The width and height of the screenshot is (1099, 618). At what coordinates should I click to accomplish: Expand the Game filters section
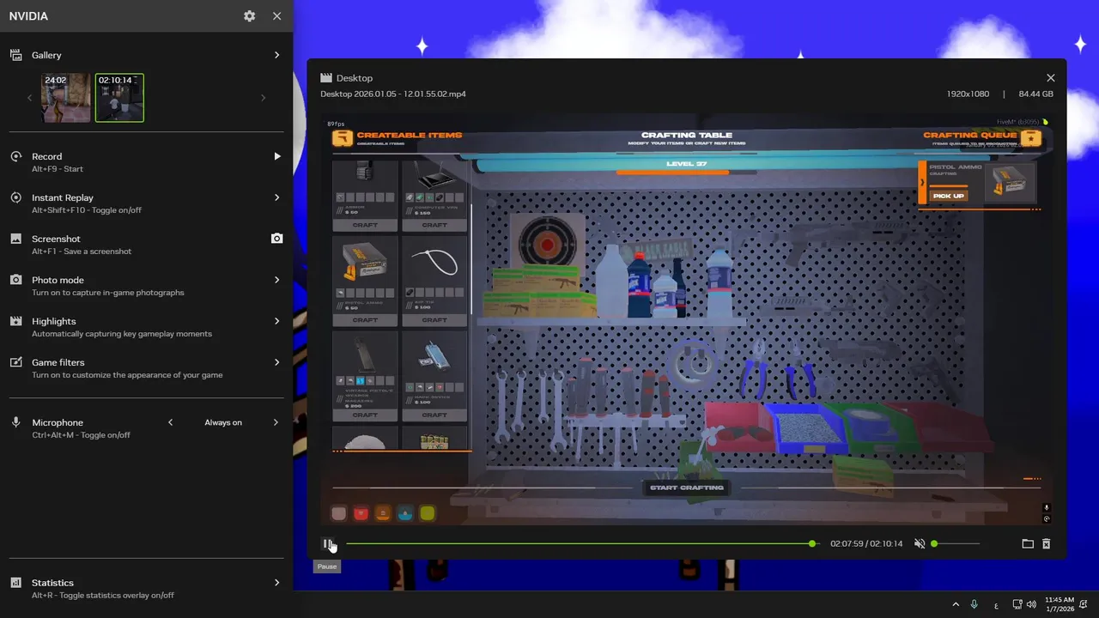pyautogui.click(x=276, y=362)
